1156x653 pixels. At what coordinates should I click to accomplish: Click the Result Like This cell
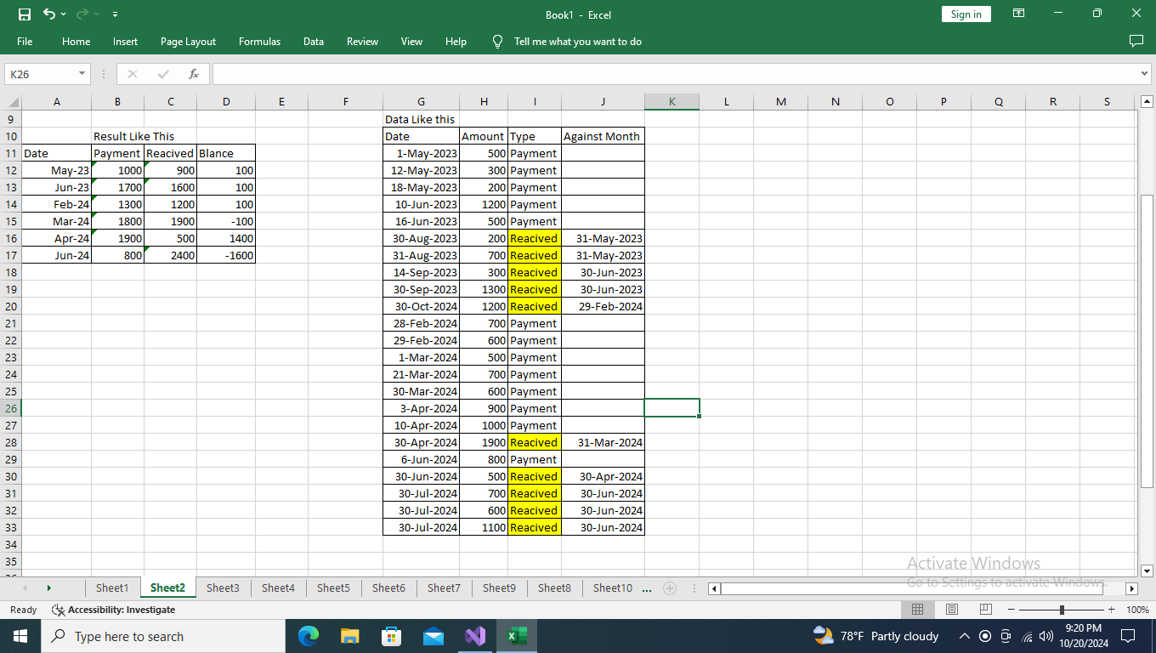click(133, 136)
